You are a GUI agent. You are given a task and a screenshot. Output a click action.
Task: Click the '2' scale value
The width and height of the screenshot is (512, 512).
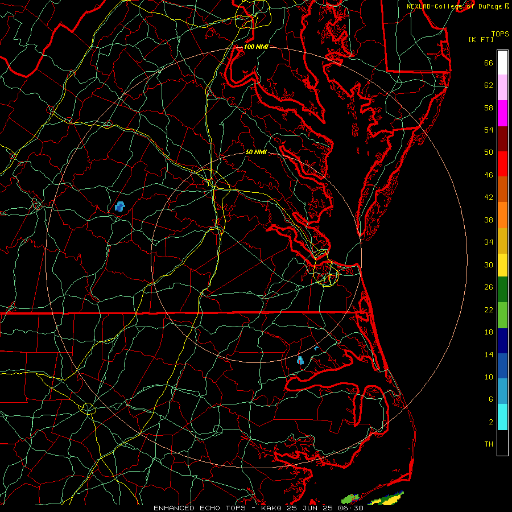tap(490, 422)
